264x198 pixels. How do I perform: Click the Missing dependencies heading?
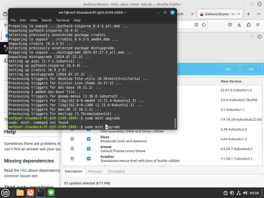click(x=29, y=161)
